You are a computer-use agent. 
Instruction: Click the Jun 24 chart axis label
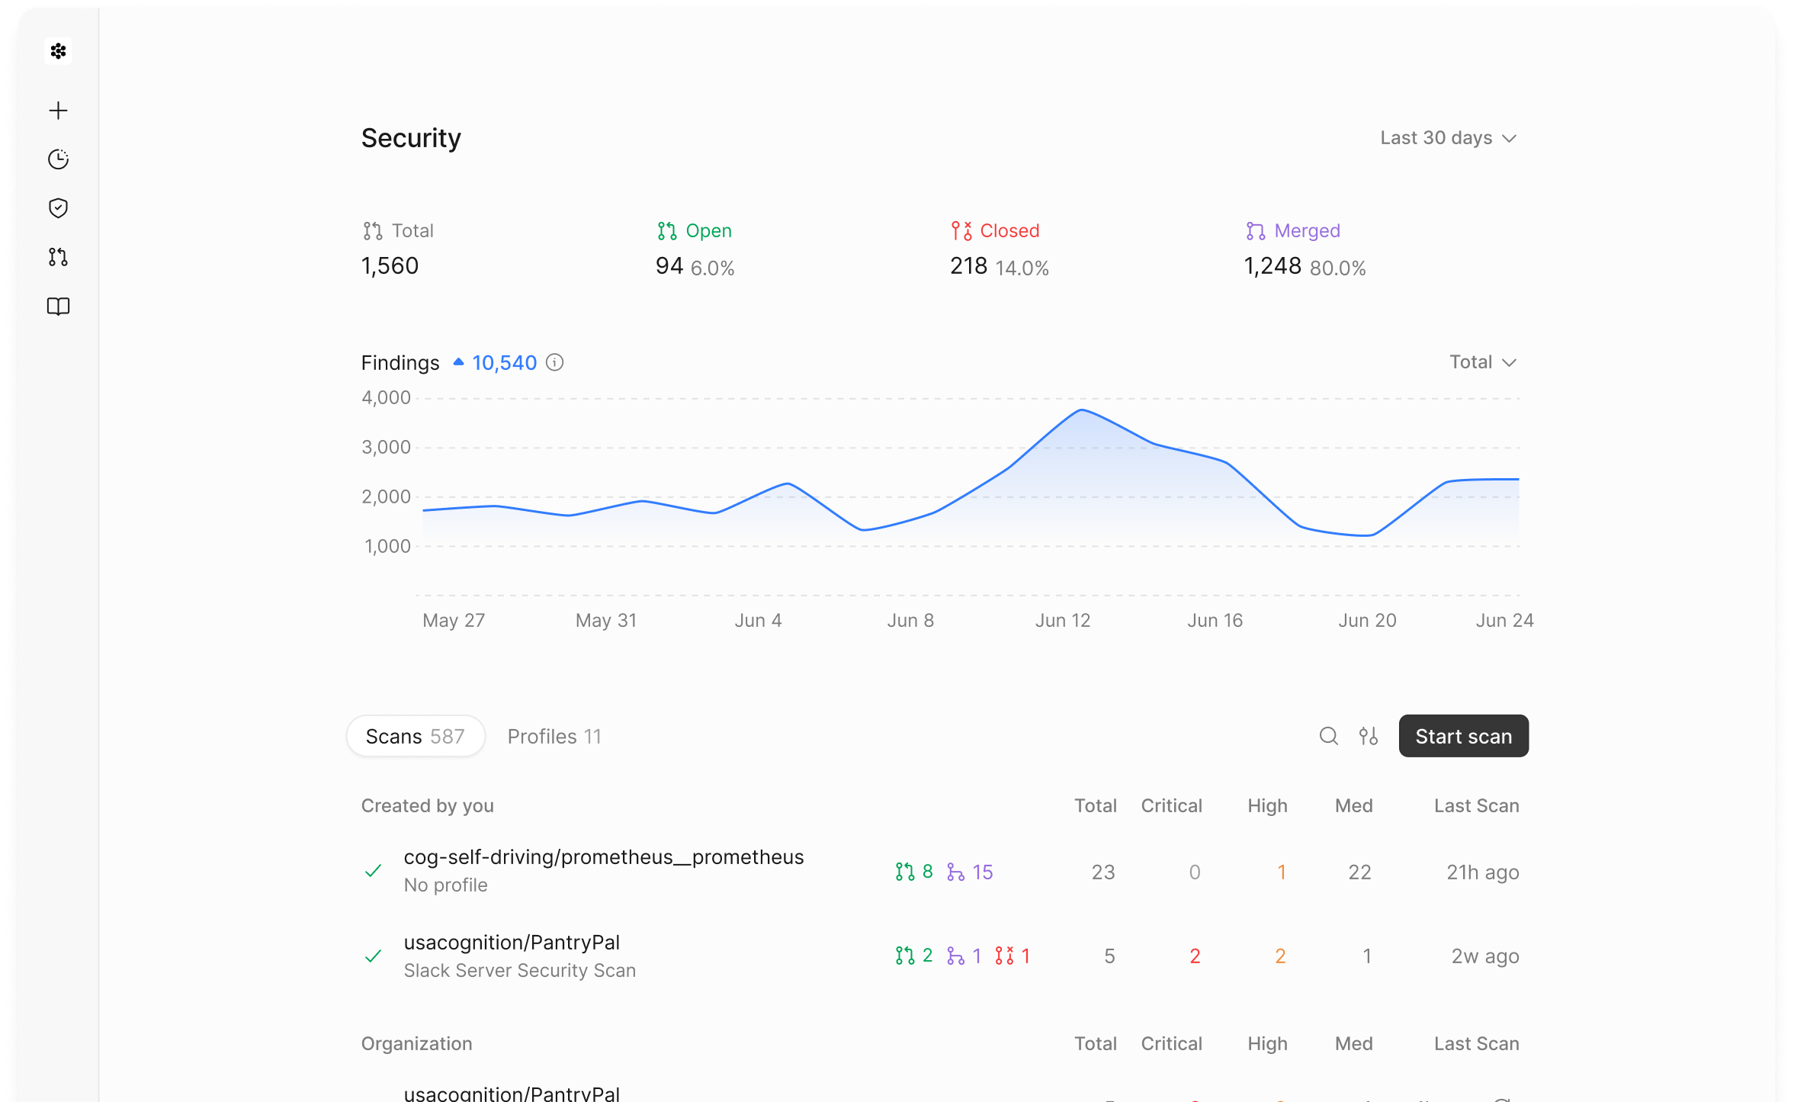click(1504, 620)
